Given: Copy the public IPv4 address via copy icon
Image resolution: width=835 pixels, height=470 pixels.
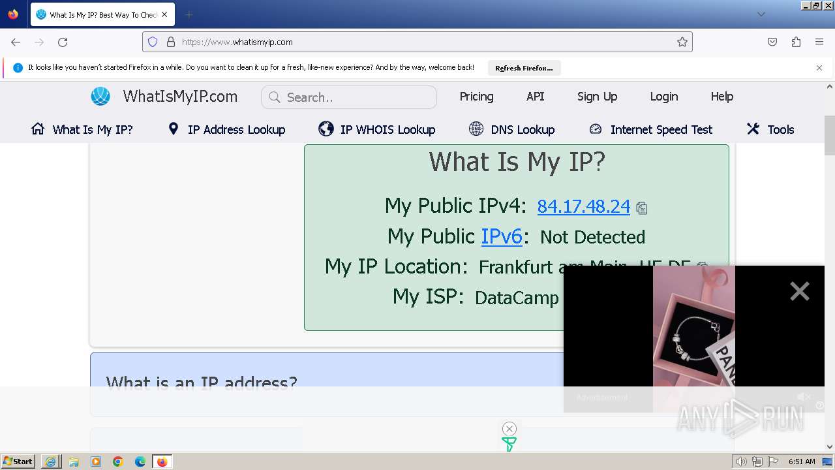Looking at the screenshot, I should 642,208.
